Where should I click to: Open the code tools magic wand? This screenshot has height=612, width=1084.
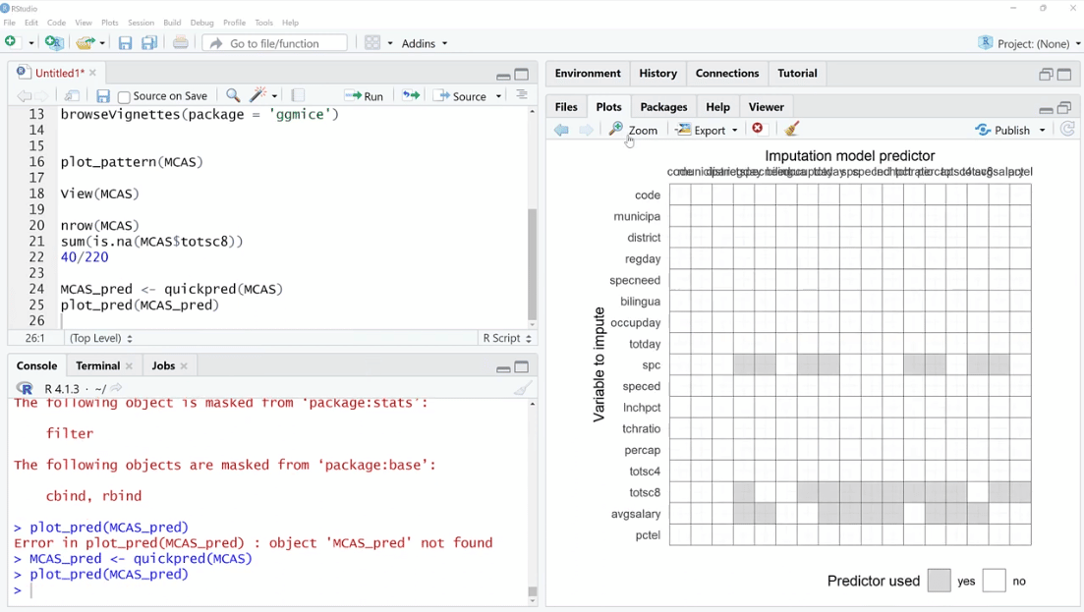258,95
